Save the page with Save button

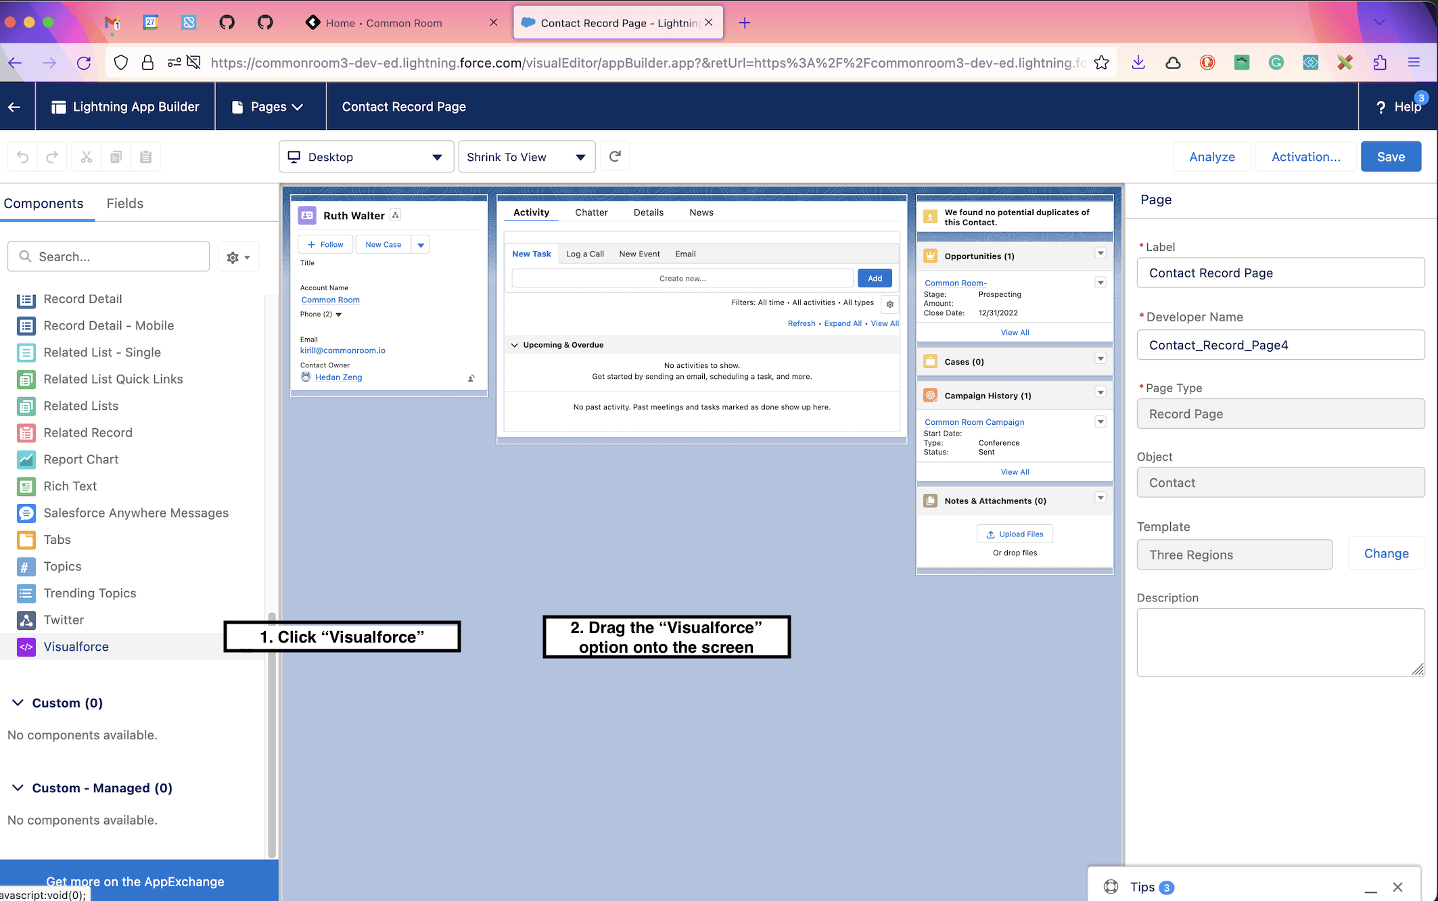1390,157
